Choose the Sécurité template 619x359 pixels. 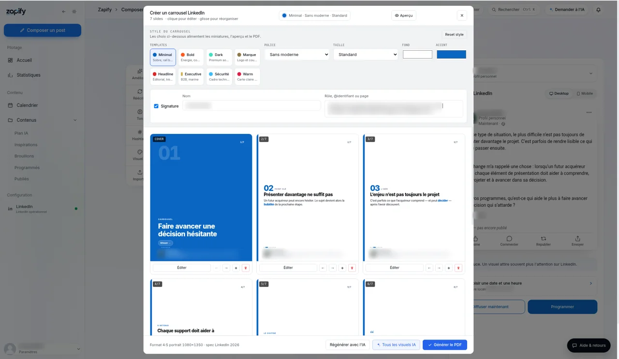coord(219,76)
